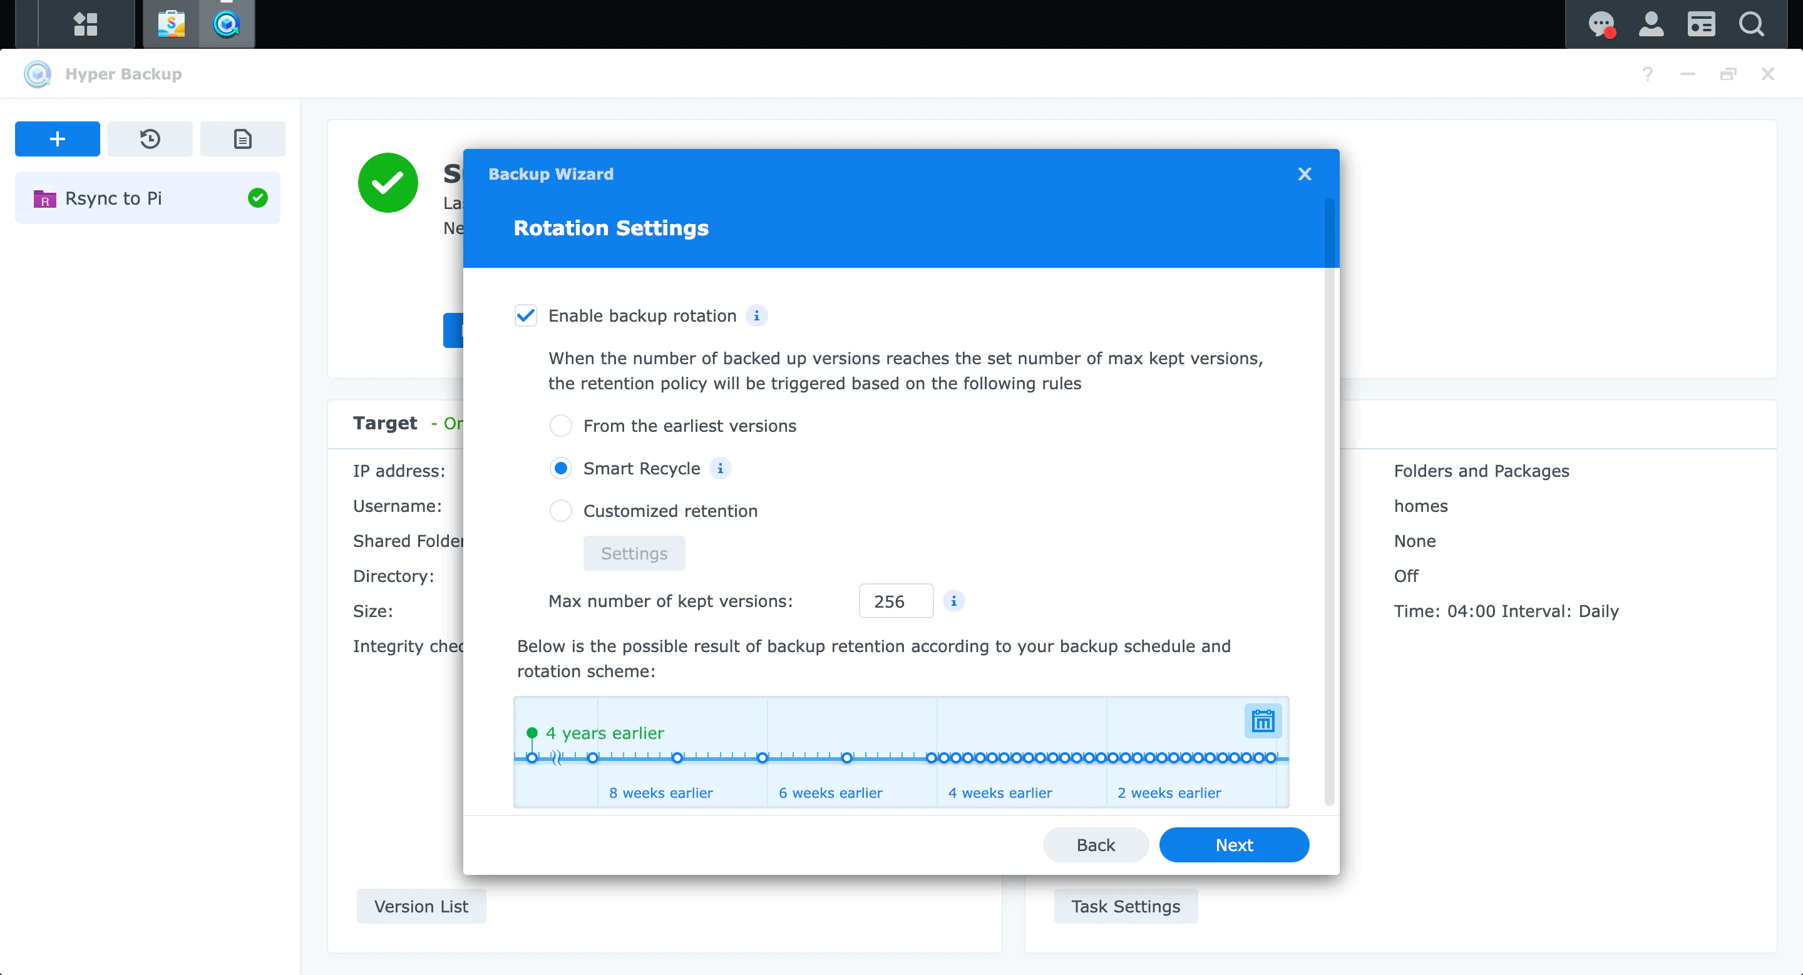
Task: Open the Task Settings panel
Action: (x=1126, y=907)
